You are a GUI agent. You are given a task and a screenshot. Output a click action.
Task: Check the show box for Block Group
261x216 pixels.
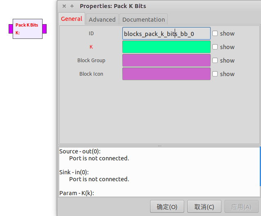[x=215, y=61]
